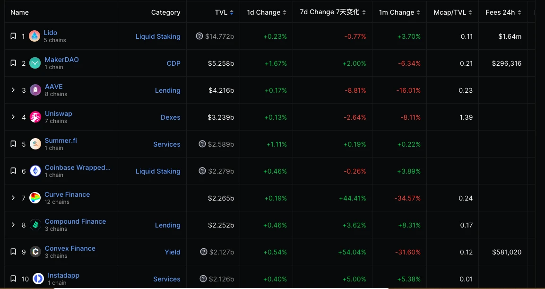This screenshot has height=289, width=545.
Task: Click the Uniswap unicorn logo icon
Action: [35, 117]
